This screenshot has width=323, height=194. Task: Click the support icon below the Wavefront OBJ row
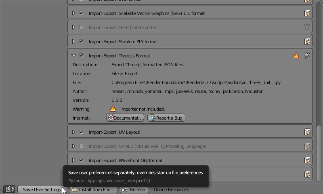point(307,175)
